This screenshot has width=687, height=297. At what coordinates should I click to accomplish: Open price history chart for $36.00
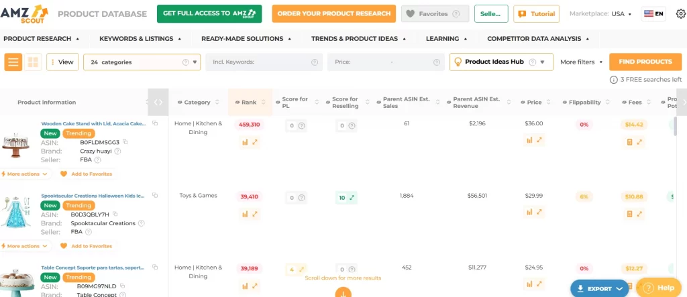click(x=529, y=139)
